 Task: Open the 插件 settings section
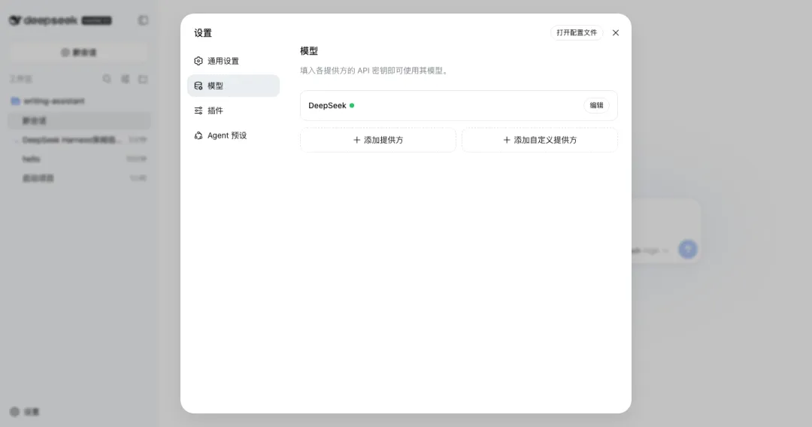233,111
